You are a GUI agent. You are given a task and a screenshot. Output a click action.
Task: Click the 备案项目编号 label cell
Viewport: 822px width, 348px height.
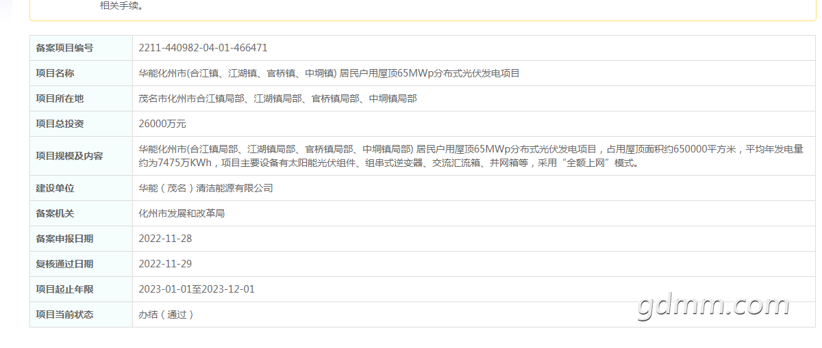[x=64, y=48]
